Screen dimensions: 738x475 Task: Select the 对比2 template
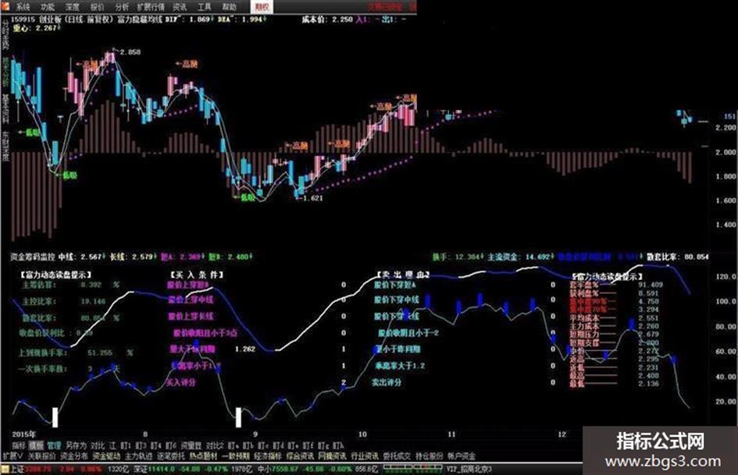(x=214, y=445)
